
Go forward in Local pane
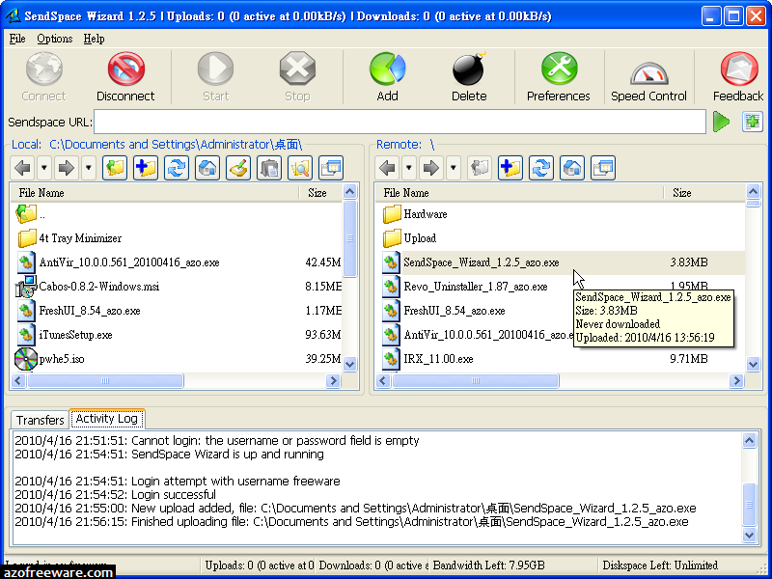coord(67,168)
